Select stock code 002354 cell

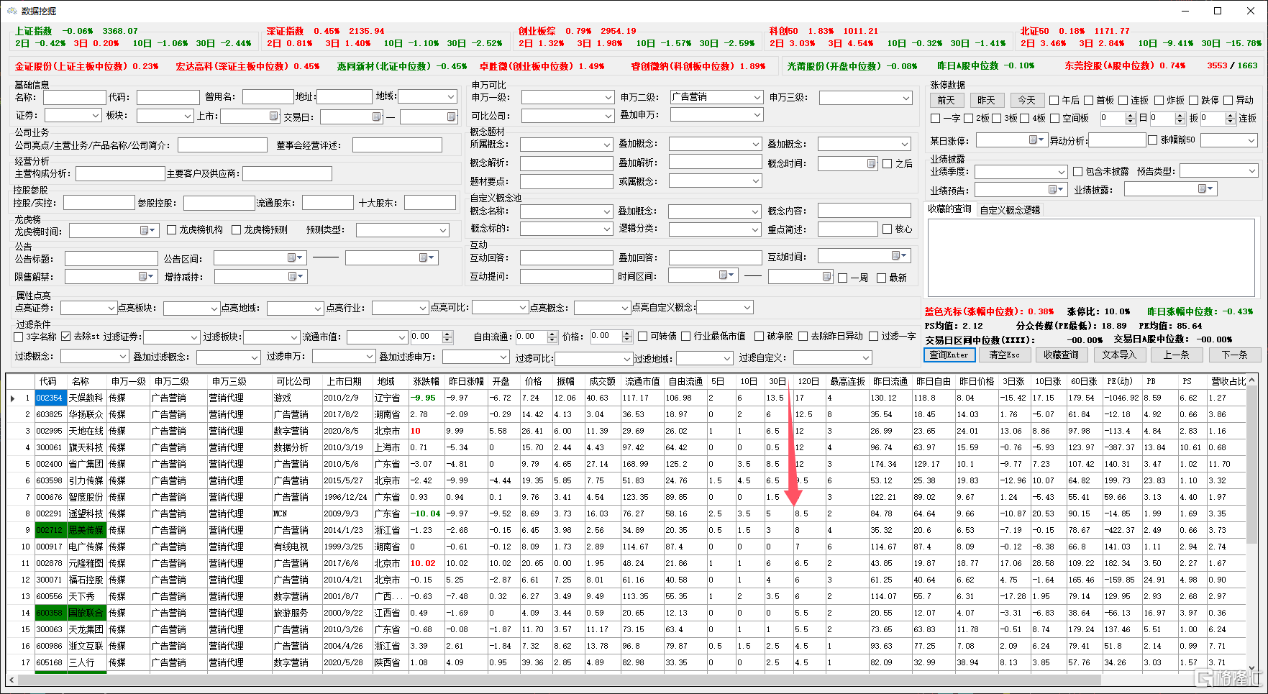pyautogui.click(x=50, y=398)
